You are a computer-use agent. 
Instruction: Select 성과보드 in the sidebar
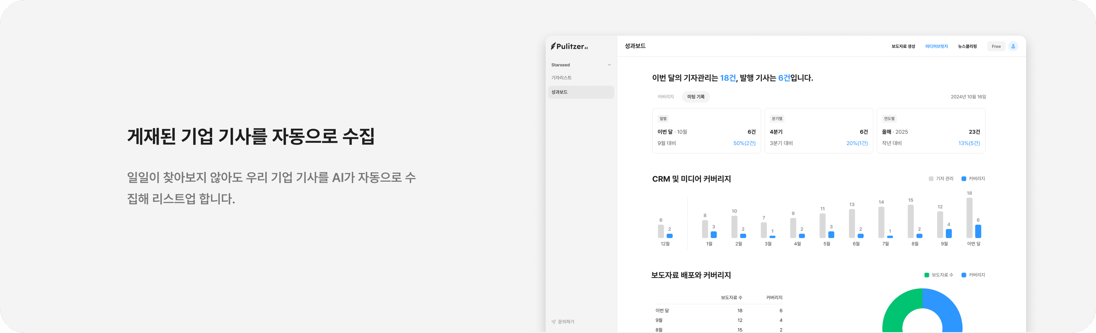point(559,92)
